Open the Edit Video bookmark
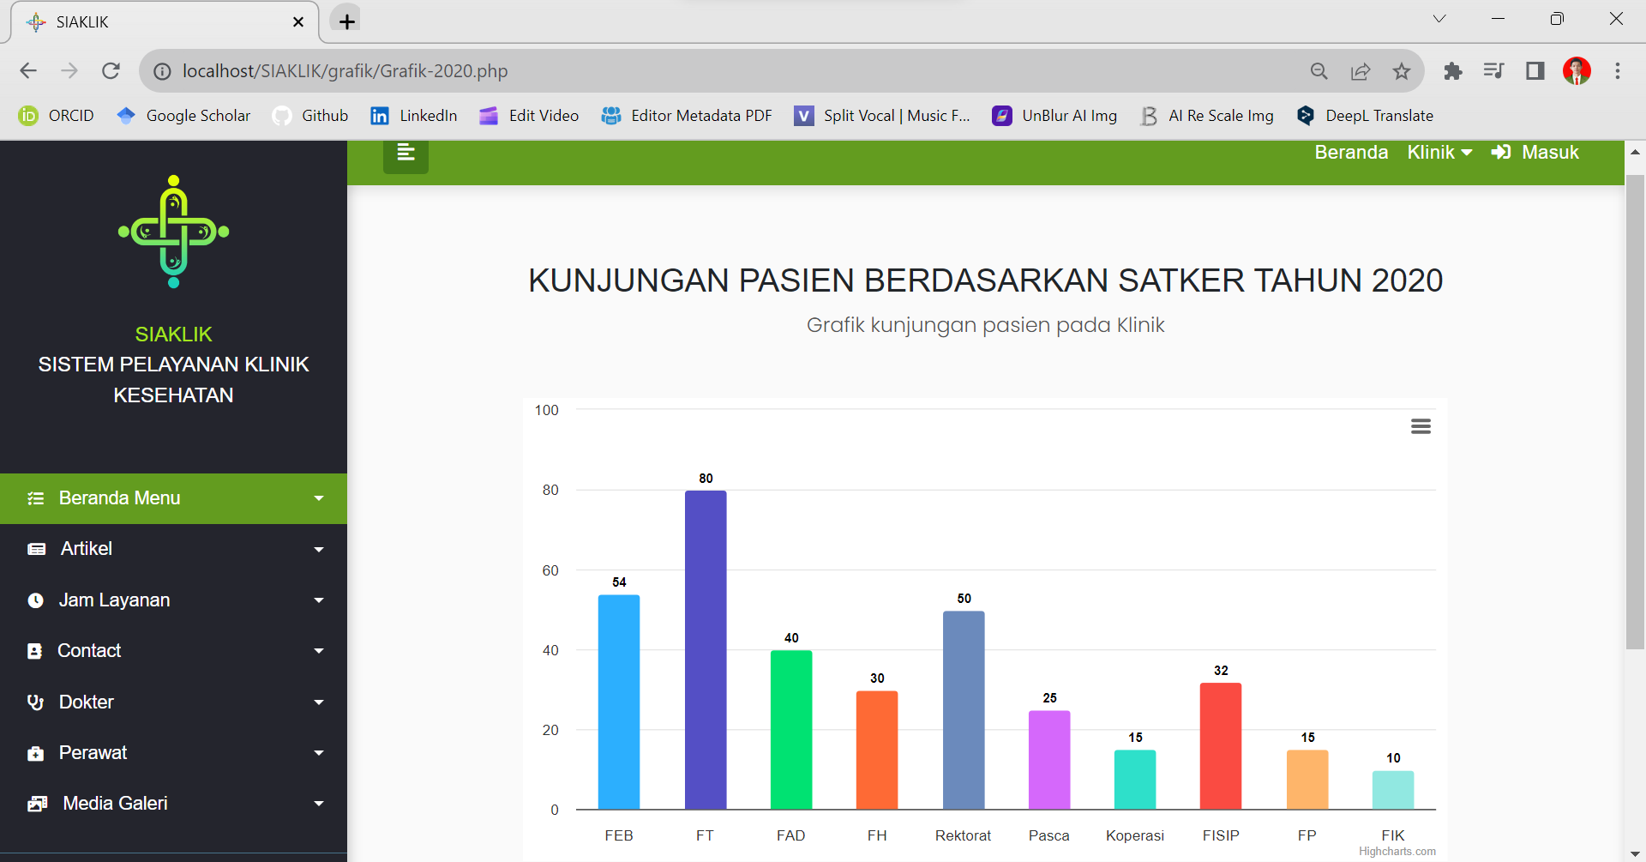Image resolution: width=1646 pixels, height=862 pixels. point(529,116)
